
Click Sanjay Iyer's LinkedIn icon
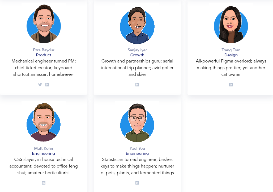coord(137,85)
